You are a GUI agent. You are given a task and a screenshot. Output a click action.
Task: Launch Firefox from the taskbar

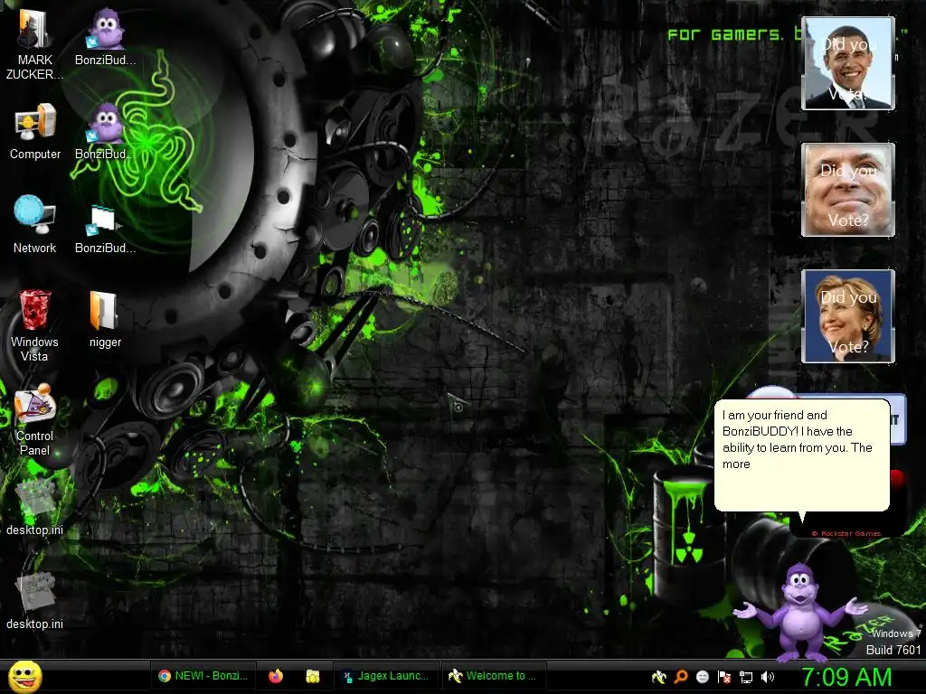[x=276, y=676]
